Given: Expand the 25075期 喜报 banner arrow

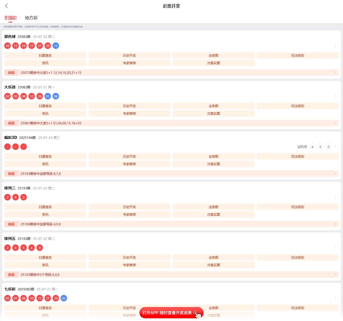Looking at the screenshot, I should (x=335, y=73).
